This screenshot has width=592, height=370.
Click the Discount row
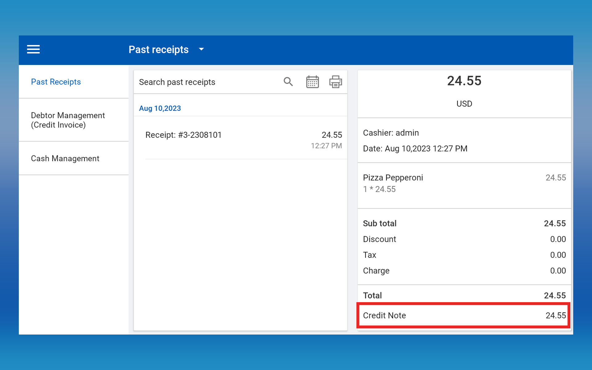coord(464,239)
